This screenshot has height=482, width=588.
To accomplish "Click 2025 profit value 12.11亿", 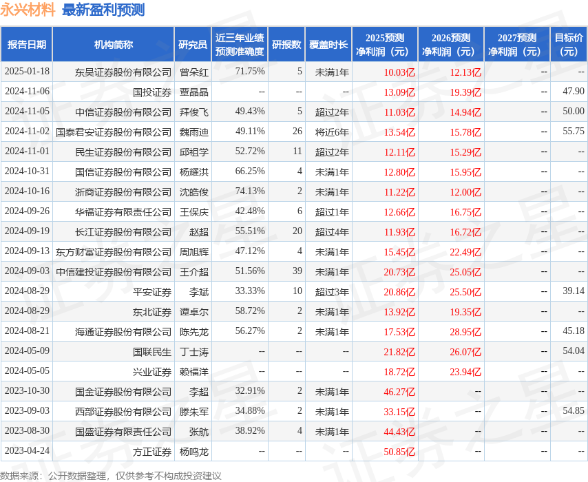I will click(399, 152).
